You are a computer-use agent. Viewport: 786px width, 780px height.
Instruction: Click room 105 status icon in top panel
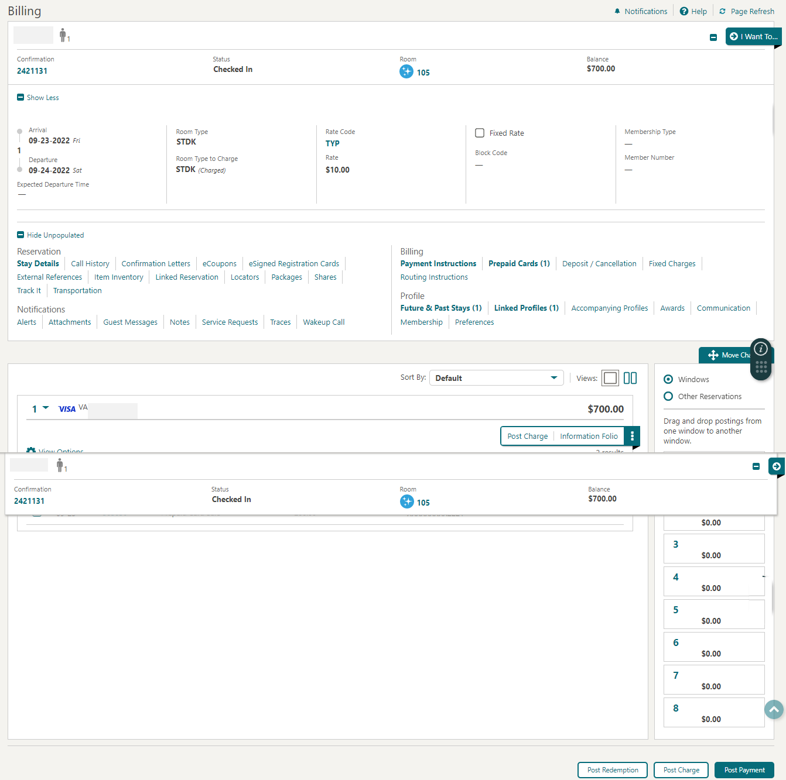click(x=406, y=71)
